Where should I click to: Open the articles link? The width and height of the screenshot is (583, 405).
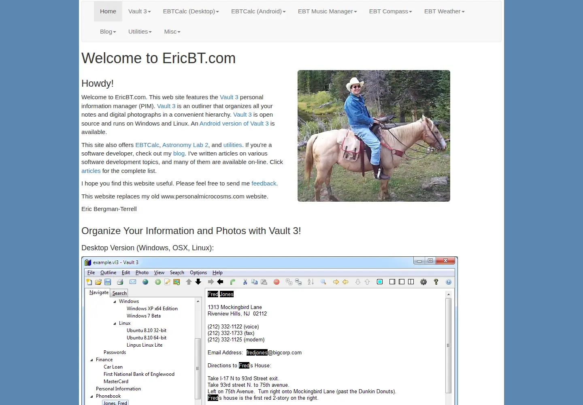coord(91,171)
